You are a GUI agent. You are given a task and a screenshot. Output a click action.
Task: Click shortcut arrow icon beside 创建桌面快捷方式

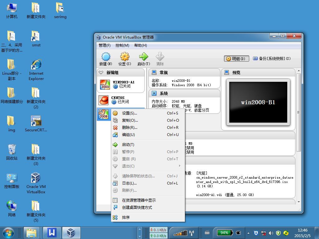pos(115,207)
